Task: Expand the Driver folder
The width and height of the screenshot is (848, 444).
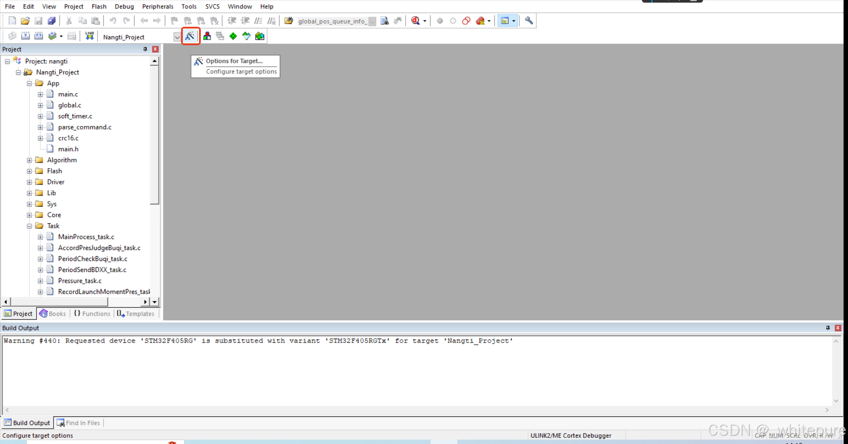Action: pos(29,182)
